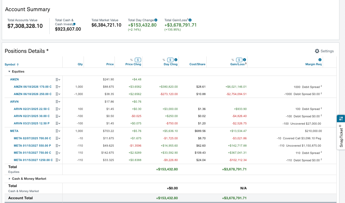Click the $210,000.00 margin requirement
This screenshot has width=345, height=203.
click(313, 131)
